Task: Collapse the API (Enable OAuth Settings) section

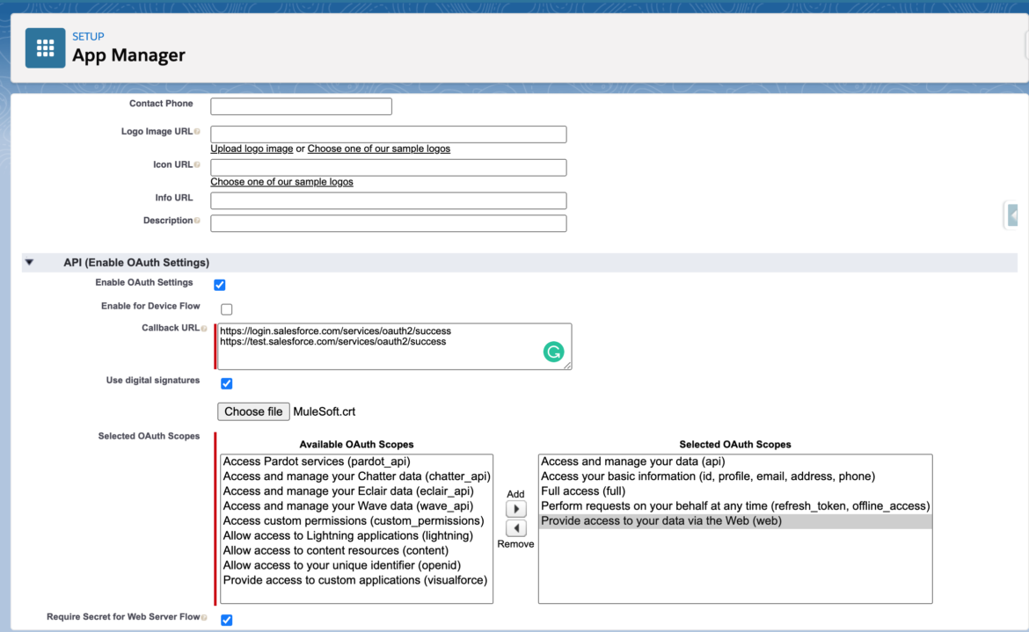Action: tap(29, 263)
